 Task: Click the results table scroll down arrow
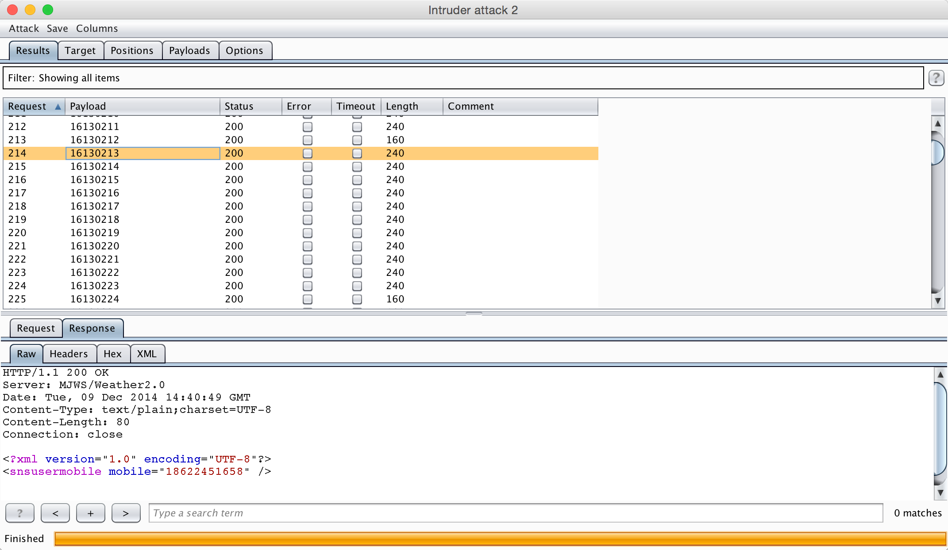tap(937, 301)
